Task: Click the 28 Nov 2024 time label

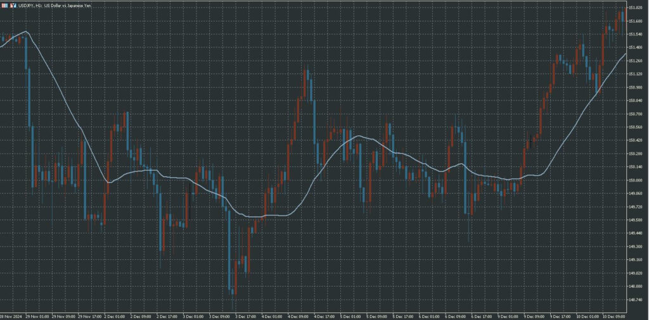Action: click(11, 316)
